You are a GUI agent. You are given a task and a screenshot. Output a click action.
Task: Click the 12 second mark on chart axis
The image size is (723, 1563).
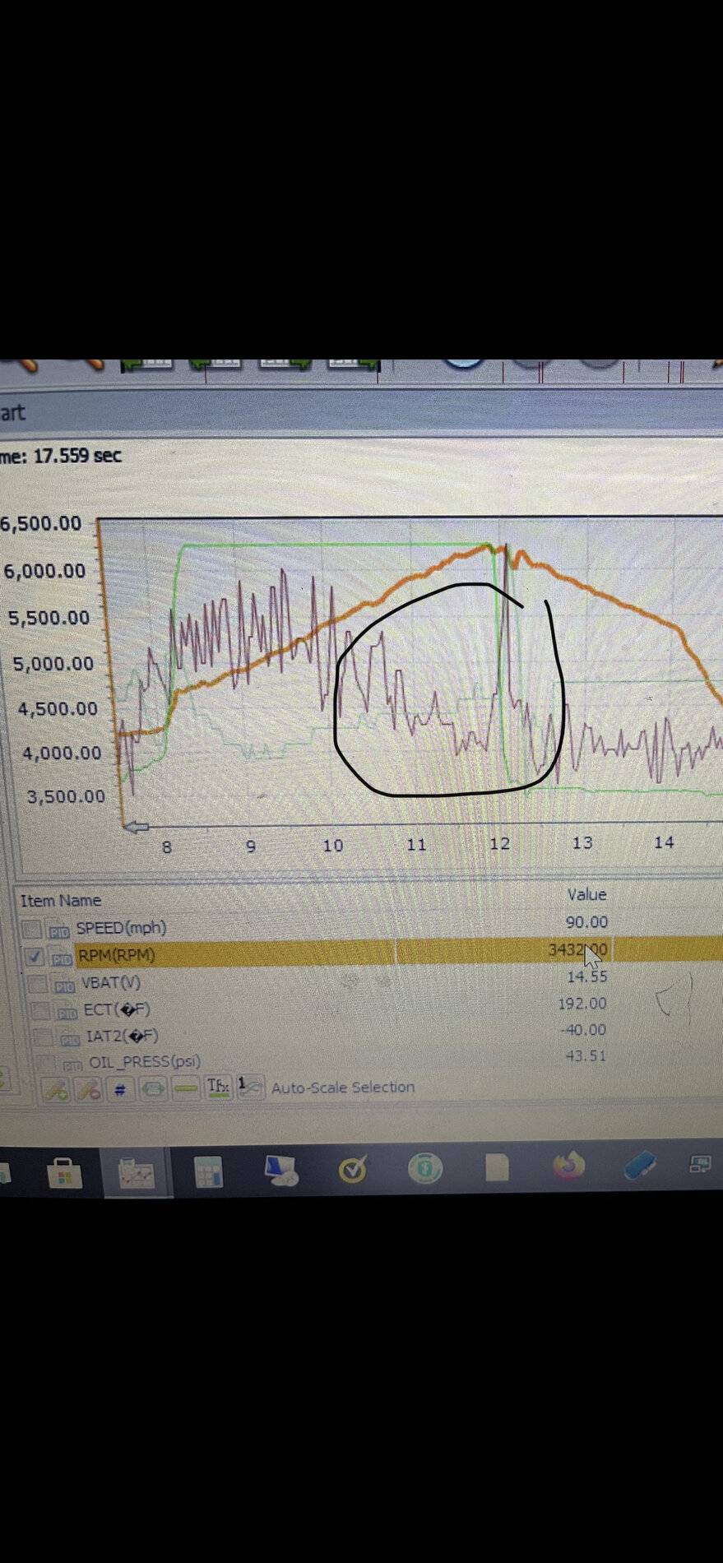point(499,843)
